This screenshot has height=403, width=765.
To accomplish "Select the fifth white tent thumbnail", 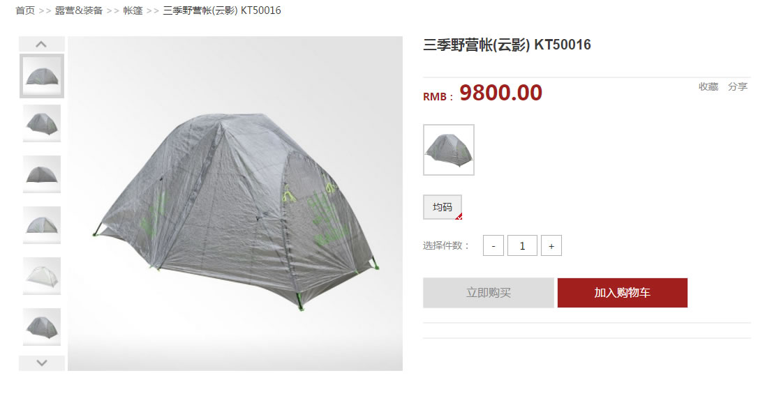I will [42, 276].
